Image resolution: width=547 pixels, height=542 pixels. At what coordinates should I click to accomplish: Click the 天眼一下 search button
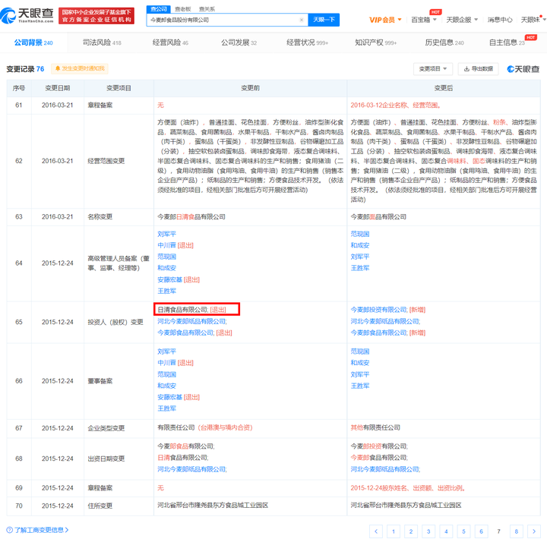(x=324, y=20)
